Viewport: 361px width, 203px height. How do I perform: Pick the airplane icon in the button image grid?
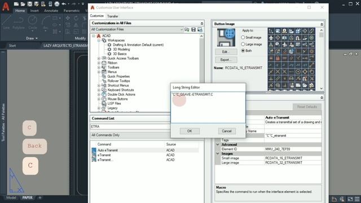click(271, 38)
